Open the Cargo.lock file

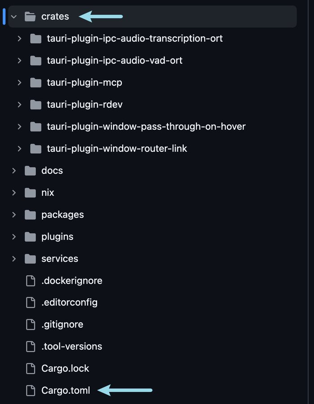coord(66,368)
